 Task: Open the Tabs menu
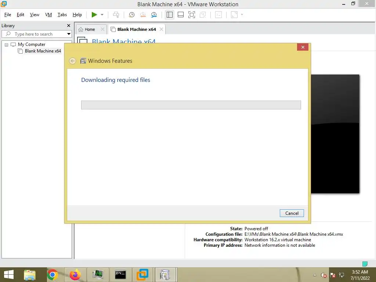click(x=62, y=15)
